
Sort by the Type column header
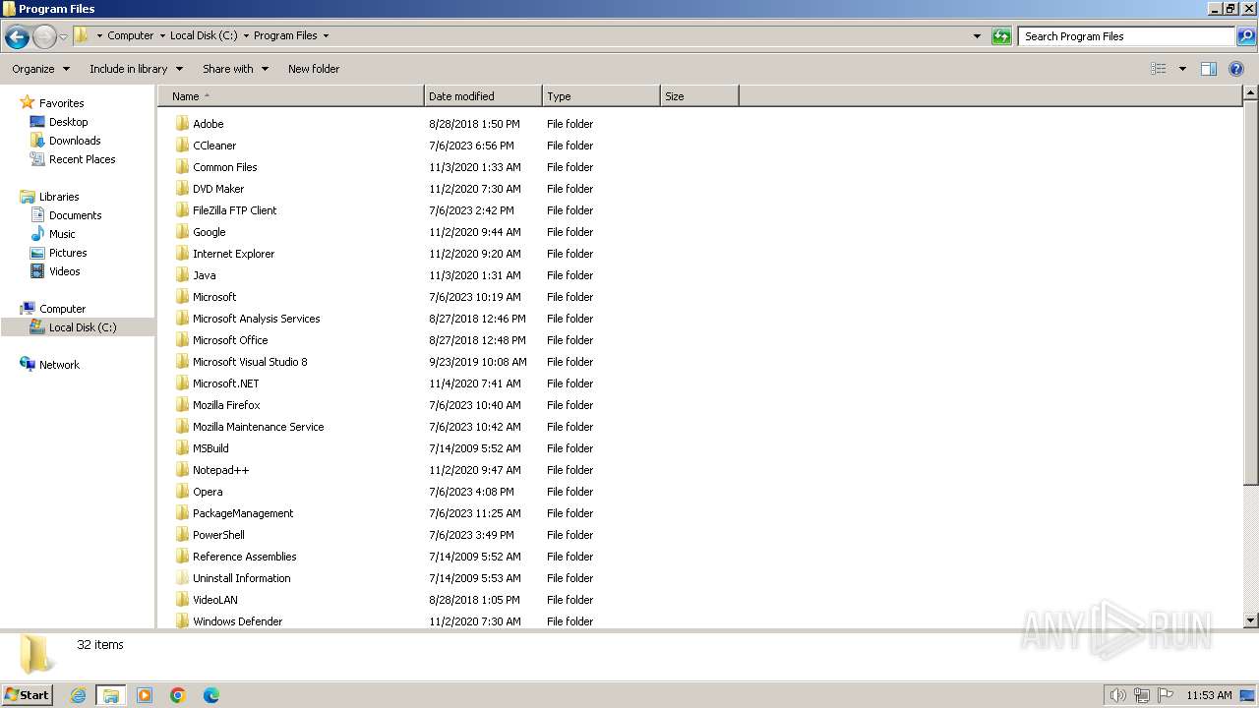point(601,96)
